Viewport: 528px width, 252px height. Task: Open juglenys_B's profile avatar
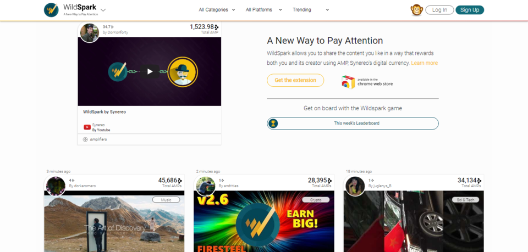click(355, 186)
